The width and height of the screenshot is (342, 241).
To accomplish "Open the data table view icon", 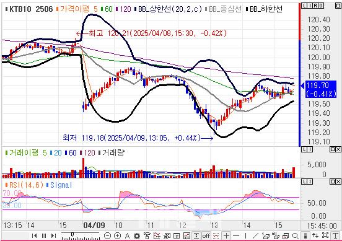I will 177,236.
